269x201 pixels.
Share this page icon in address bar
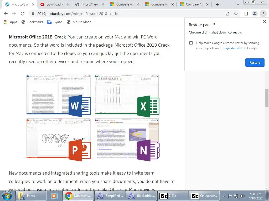227,14
